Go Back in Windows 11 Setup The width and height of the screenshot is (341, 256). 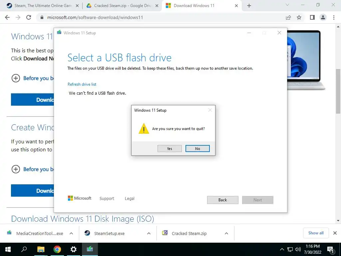pos(222,200)
